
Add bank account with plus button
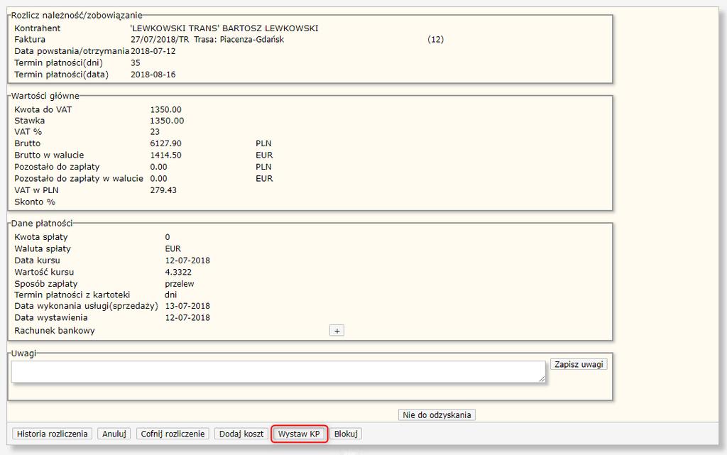point(337,331)
